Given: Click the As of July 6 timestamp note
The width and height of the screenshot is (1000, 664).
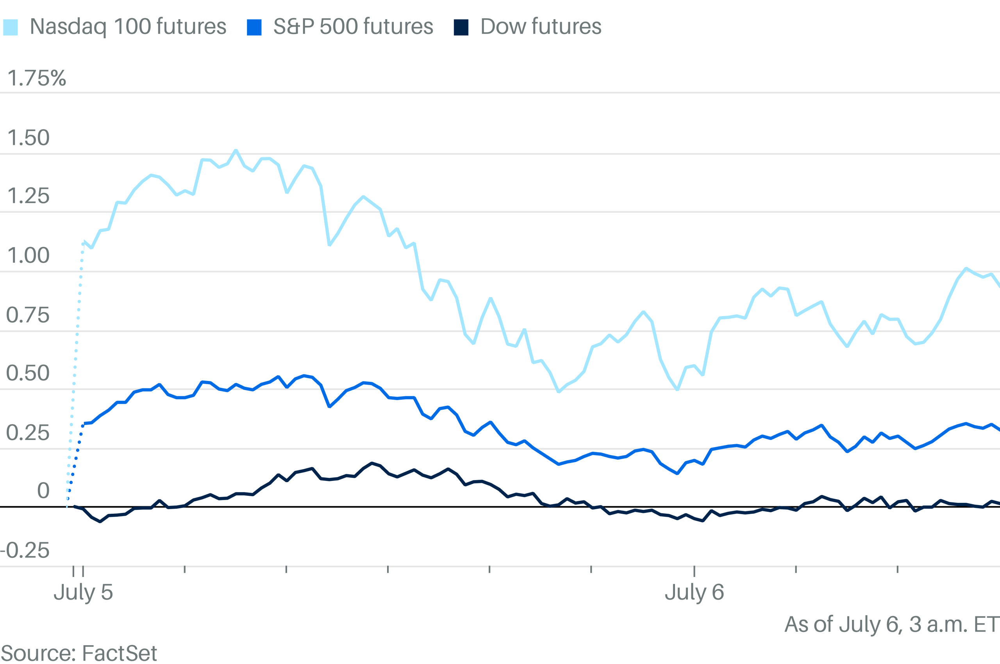Looking at the screenshot, I should pyautogui.click(x=892, y=625).
